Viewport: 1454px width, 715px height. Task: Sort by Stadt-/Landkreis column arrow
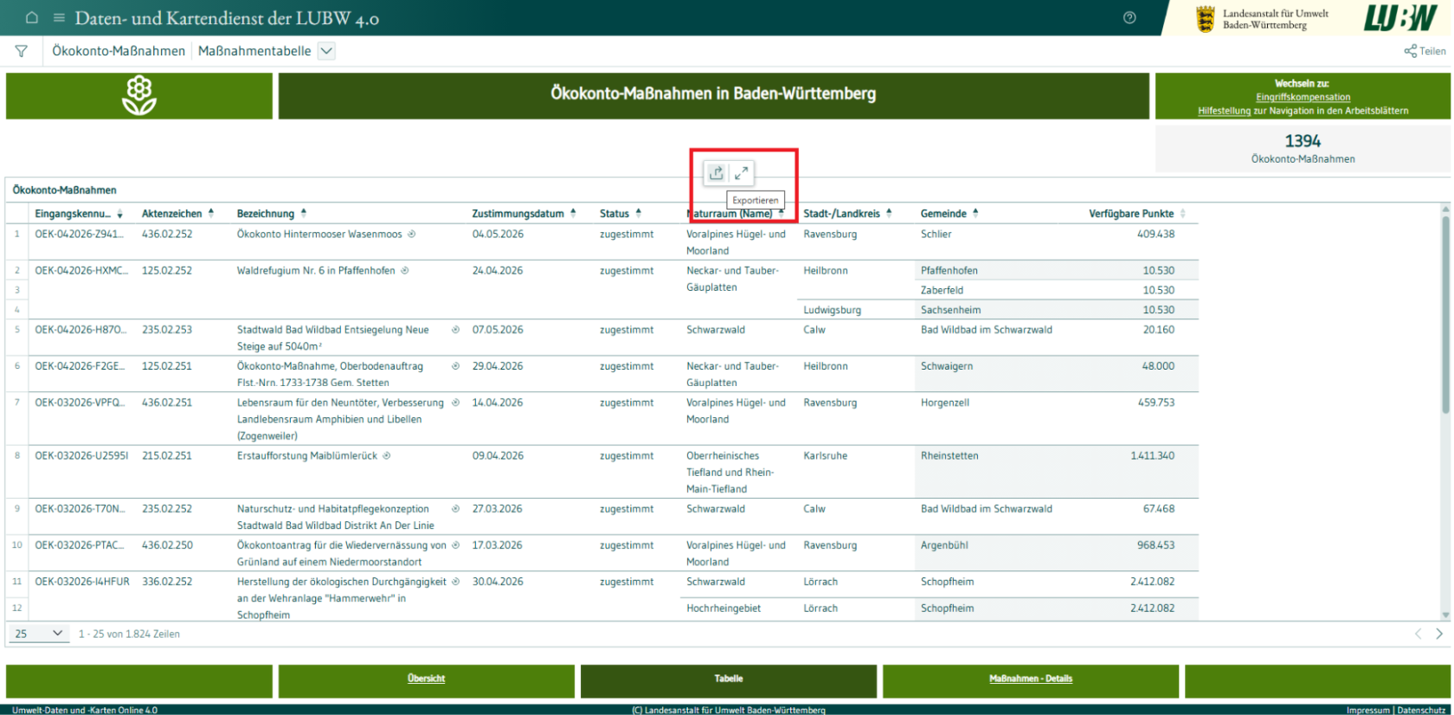(889, 213)
